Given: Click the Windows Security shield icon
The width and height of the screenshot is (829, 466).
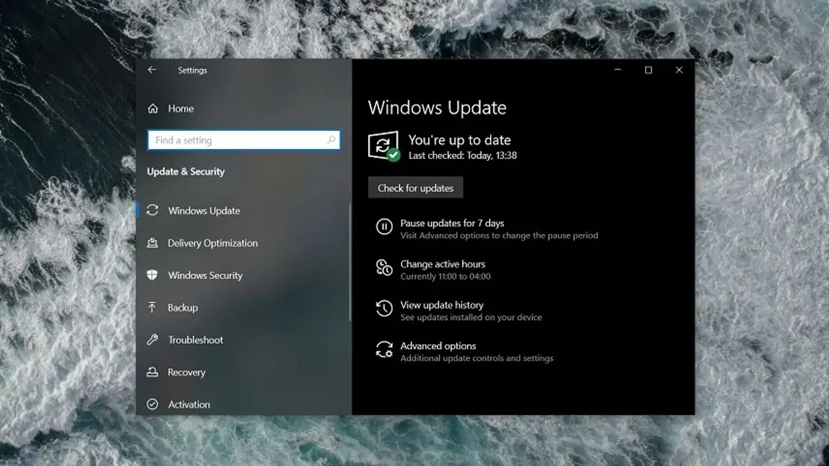Looking at the screenshot, I should coord(152,275).
